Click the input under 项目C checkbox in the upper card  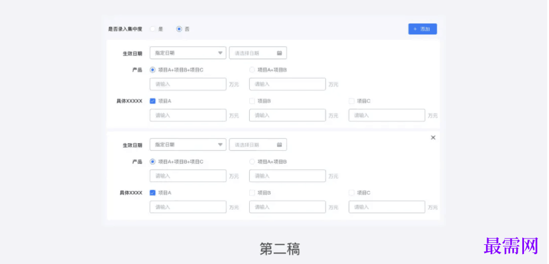[x=387, y=115]
